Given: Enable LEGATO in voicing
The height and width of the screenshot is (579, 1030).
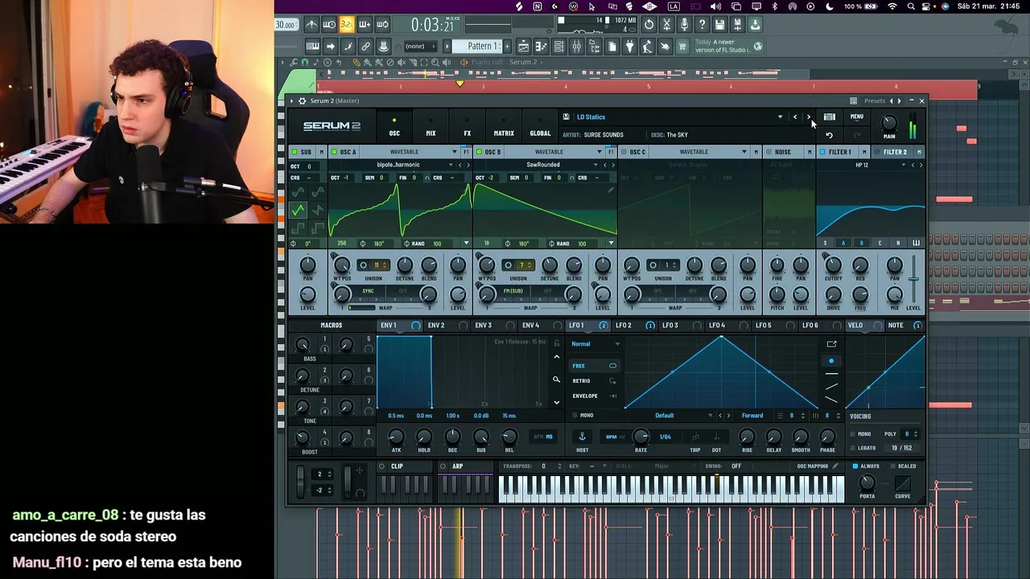Looking at the screenshot, I should click(853, 448).
